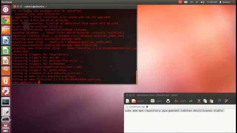
Task: Open the clock showing 12:49 AM
Action: tap(211, 2)
